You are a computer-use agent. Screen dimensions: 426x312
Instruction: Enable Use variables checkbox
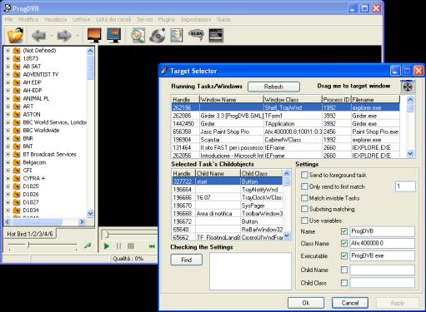click(304, 220)
